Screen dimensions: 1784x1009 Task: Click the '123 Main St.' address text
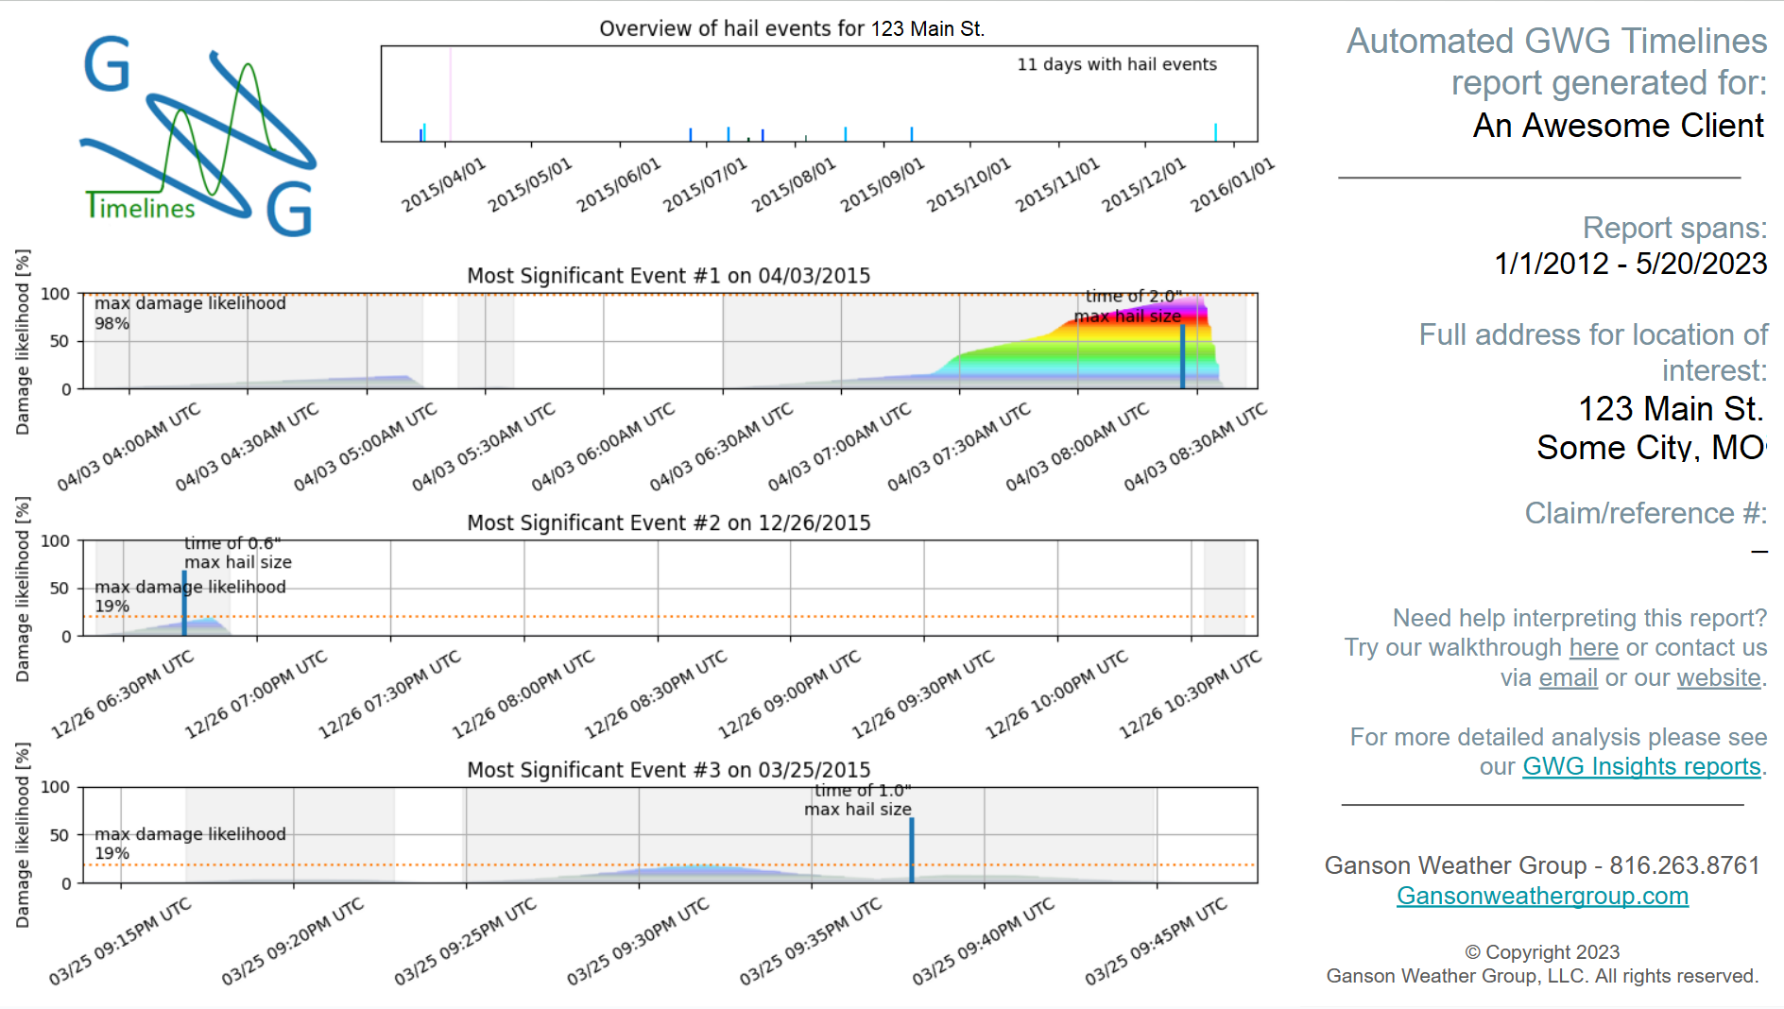1670,409
